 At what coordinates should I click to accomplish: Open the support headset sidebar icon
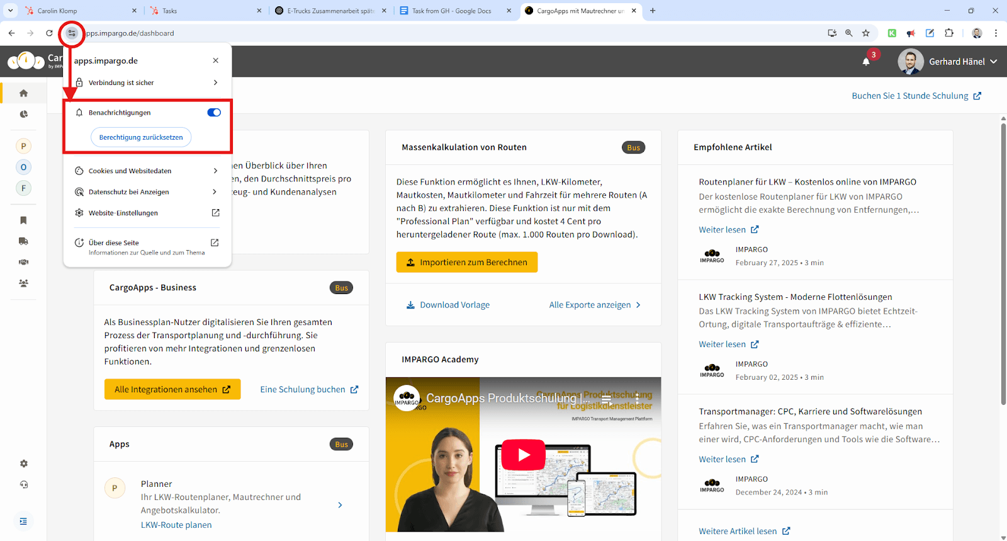point(23,484)
